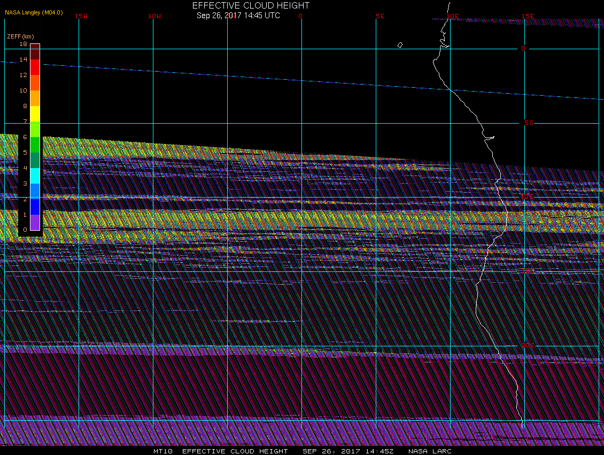The width and height of the screenshot is (604, 455).
Task: Click the '10' value on the colorbar scale
Action: tap(24, 90)
